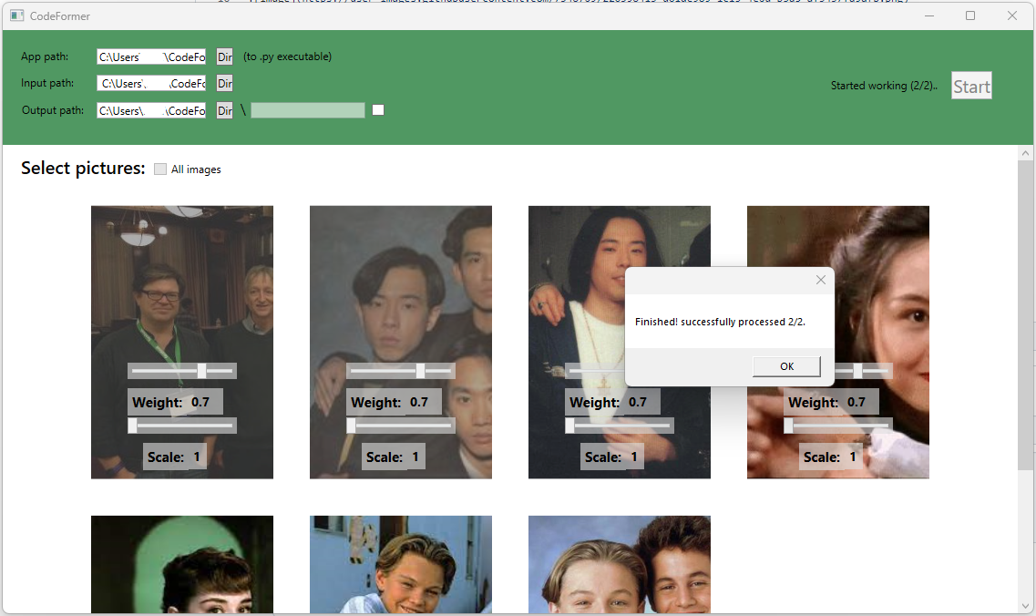1036x616 pixels.
Task: Click the '(to .py executable)' hint text
Action: [x=287, y=56]
